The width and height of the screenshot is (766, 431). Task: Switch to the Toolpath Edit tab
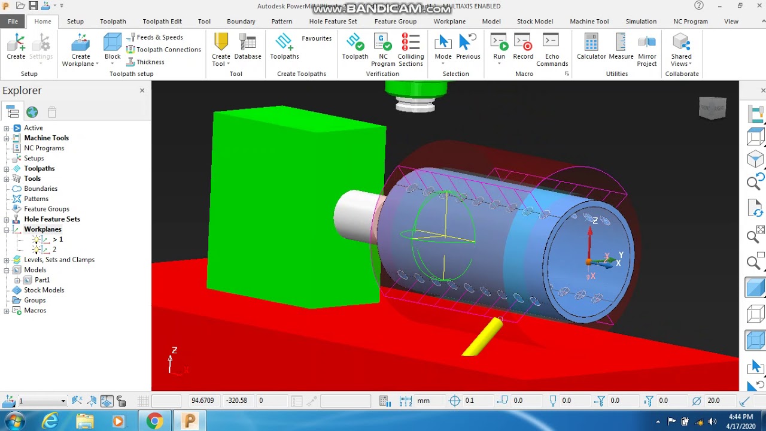coord(162,21)
